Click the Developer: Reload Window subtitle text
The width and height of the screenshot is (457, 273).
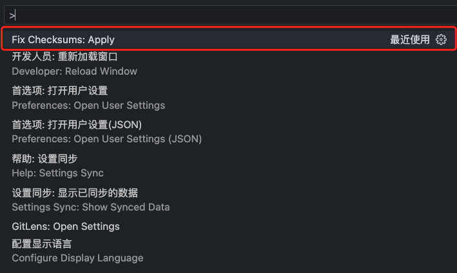pos(74,71)
